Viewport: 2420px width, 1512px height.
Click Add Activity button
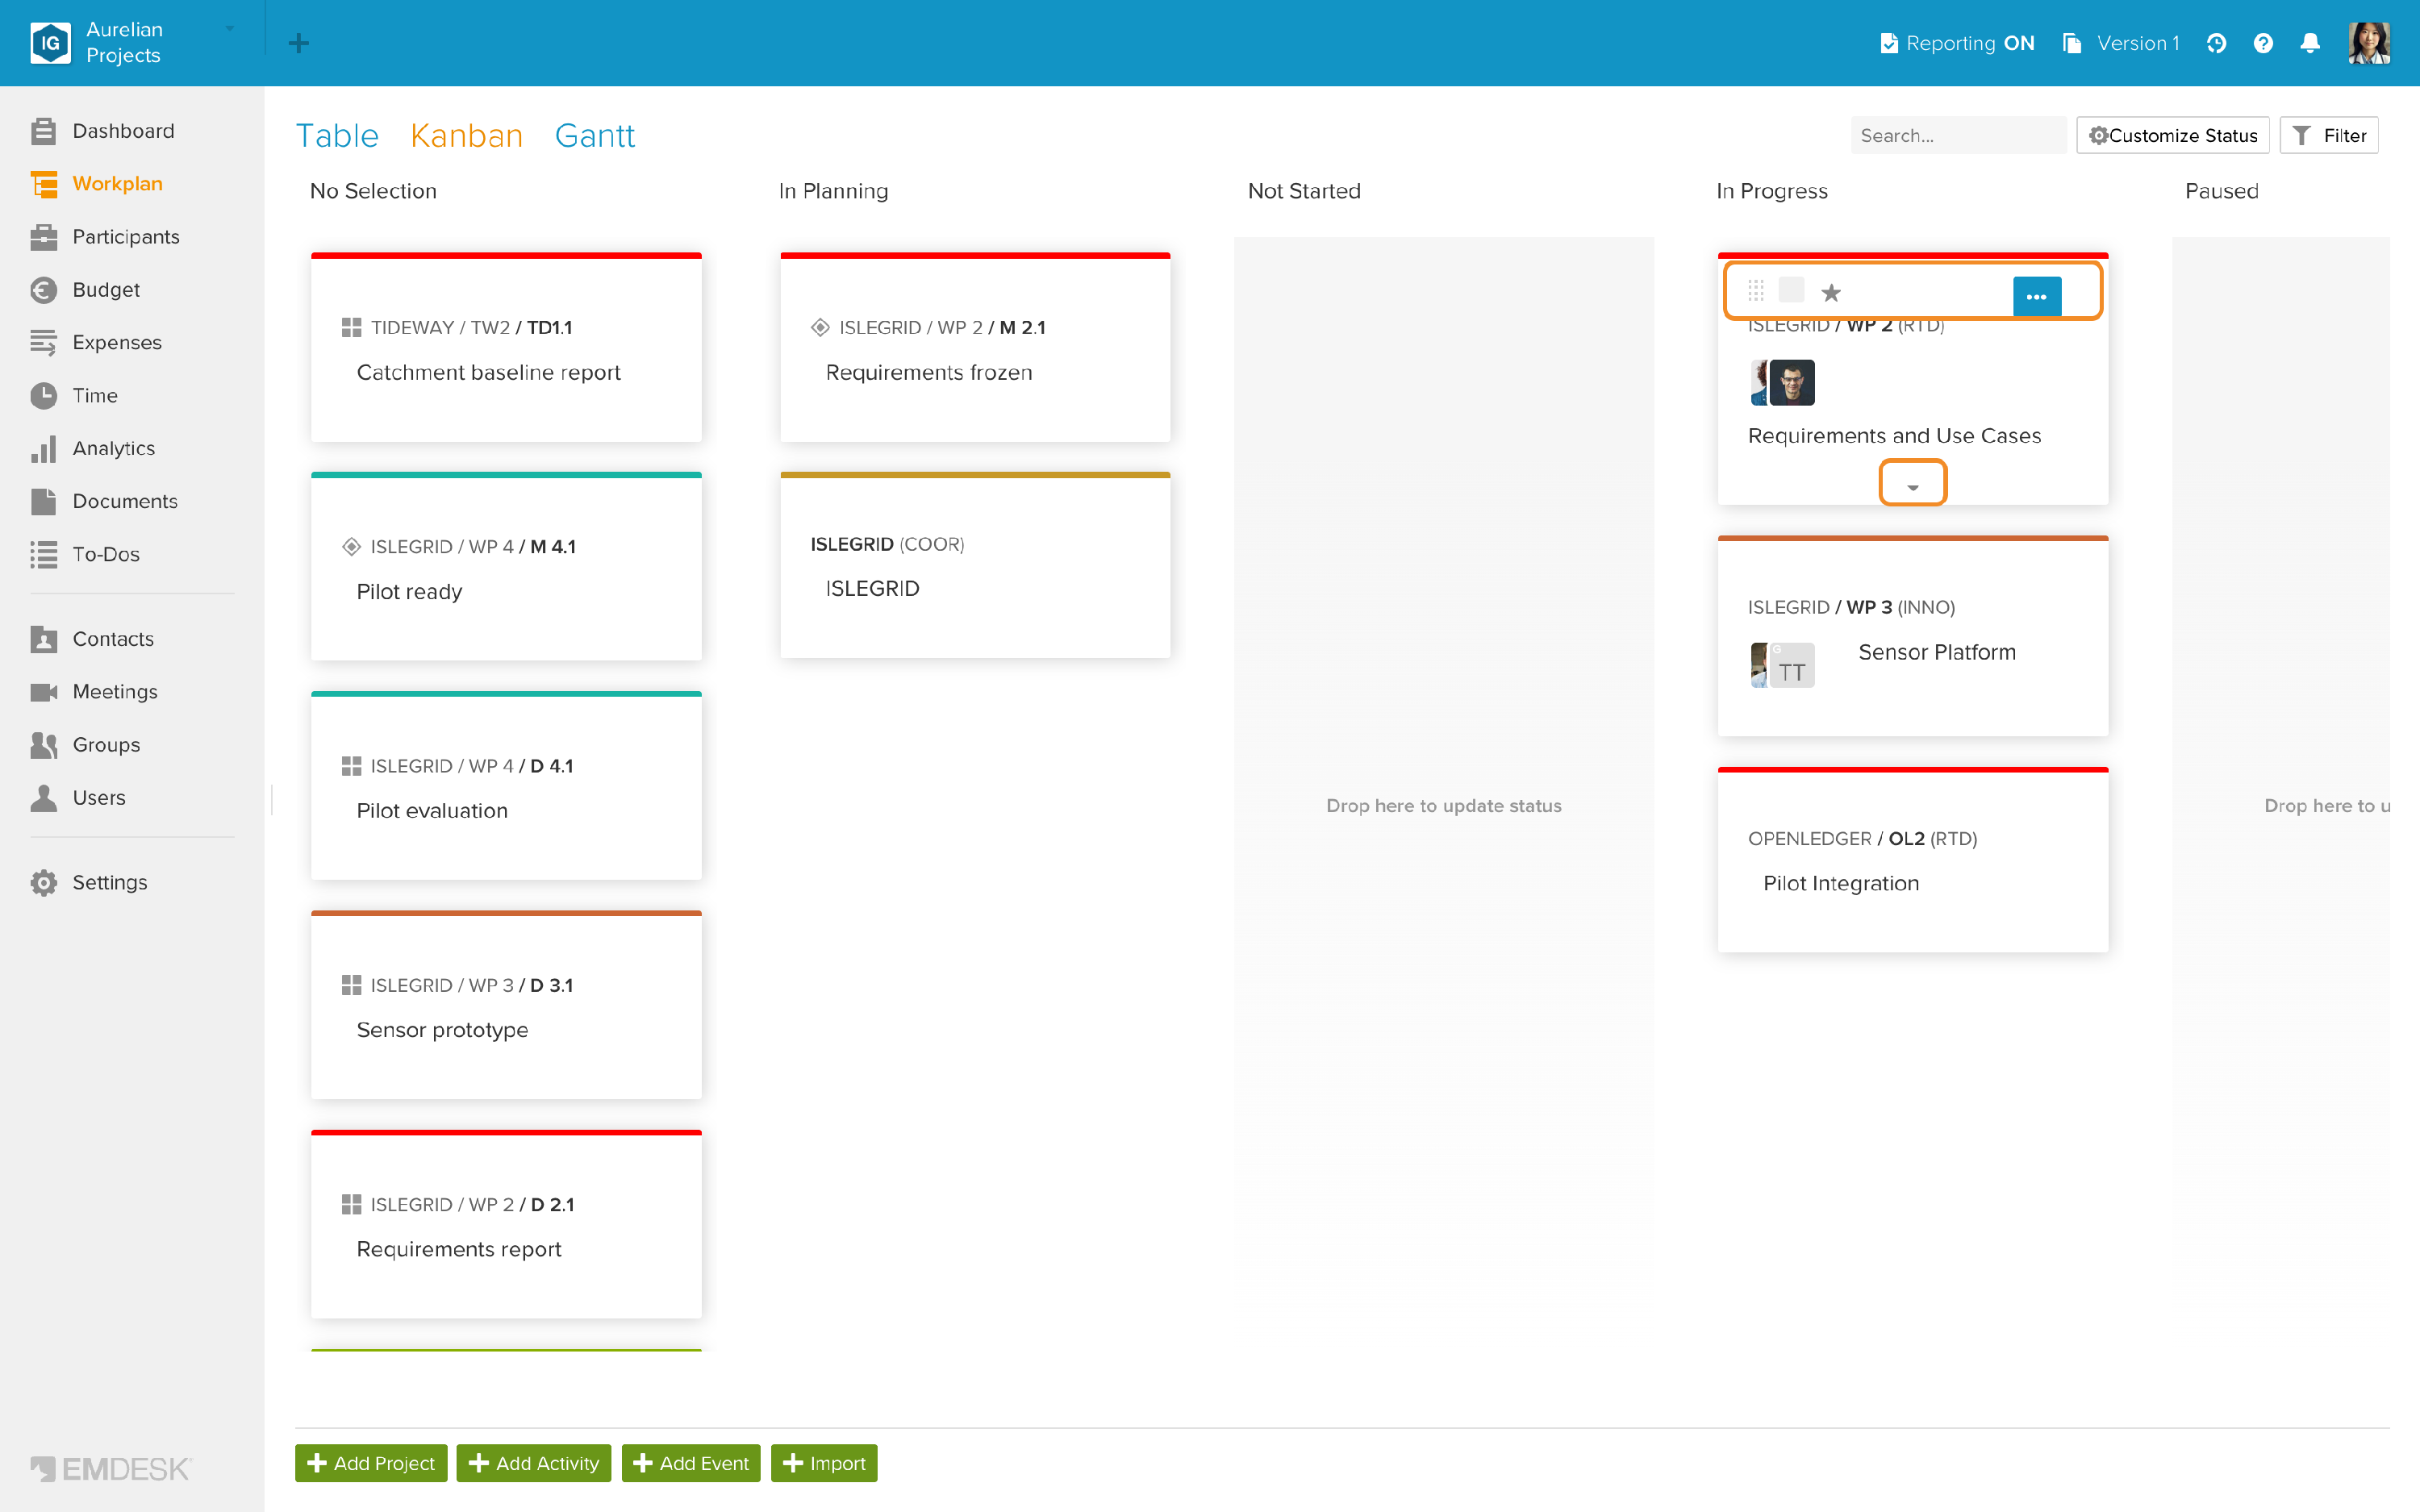click(534, 1464)
